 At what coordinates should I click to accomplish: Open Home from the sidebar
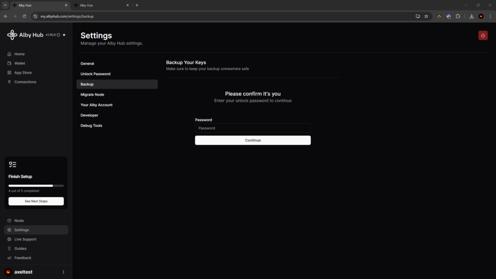pos(19,54)
